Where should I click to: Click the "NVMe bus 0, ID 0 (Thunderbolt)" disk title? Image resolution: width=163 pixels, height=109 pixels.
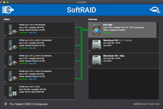pos(32,25)
